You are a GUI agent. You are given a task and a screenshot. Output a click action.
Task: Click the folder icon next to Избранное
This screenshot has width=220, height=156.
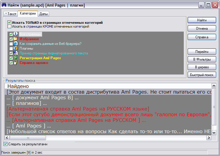[x=16, y=39]
